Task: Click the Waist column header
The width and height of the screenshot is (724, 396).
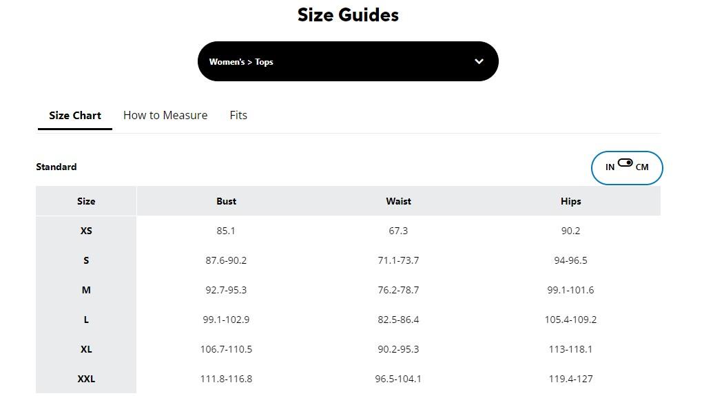Action: pyautogui.click(x=398, y=201)
